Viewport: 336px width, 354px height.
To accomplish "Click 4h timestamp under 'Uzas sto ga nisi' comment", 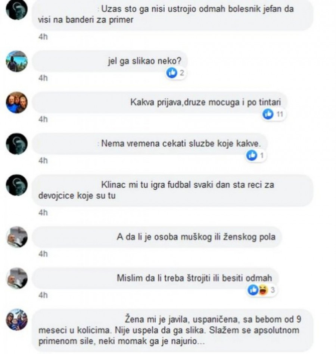I will coord(43,37).
